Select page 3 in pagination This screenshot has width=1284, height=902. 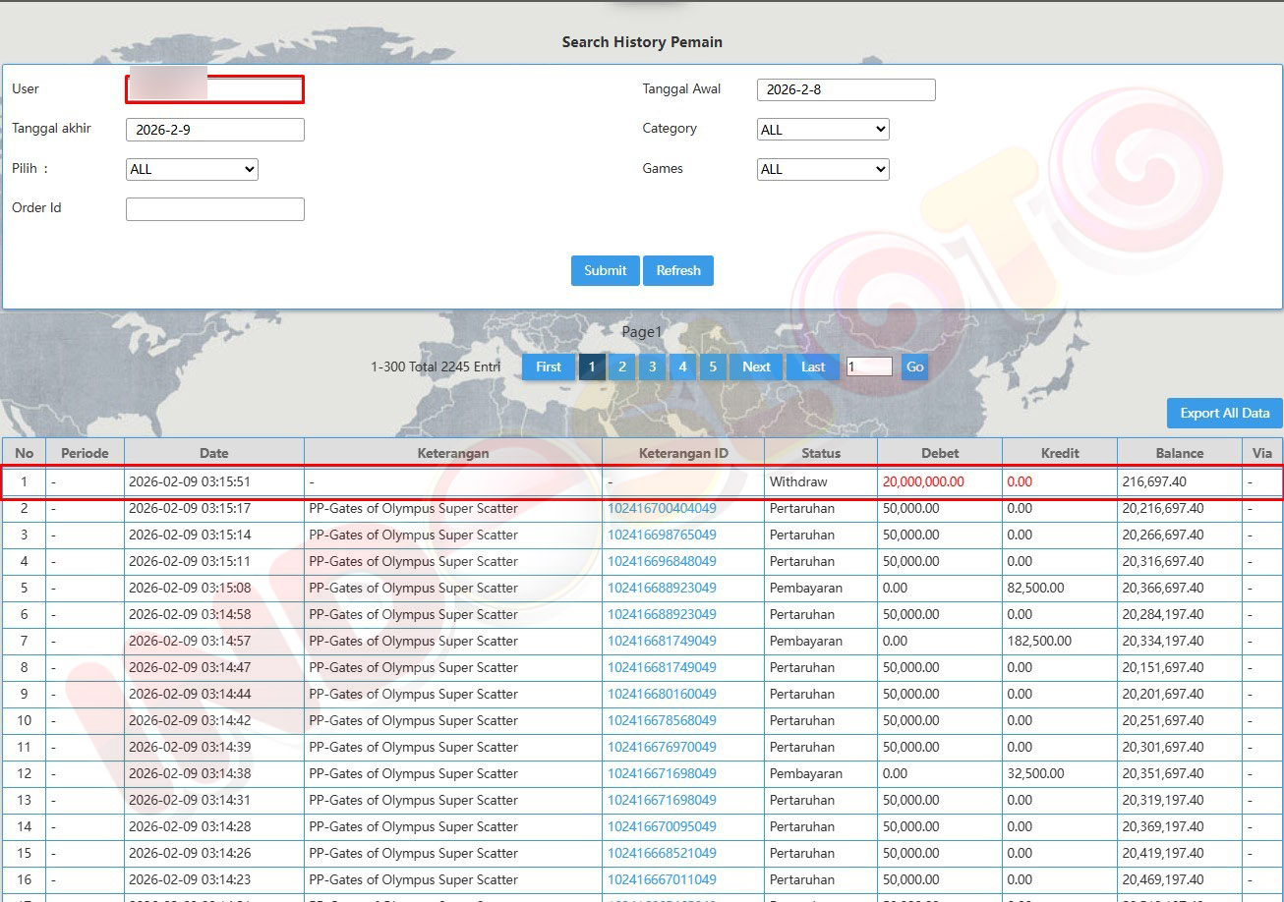652,366
